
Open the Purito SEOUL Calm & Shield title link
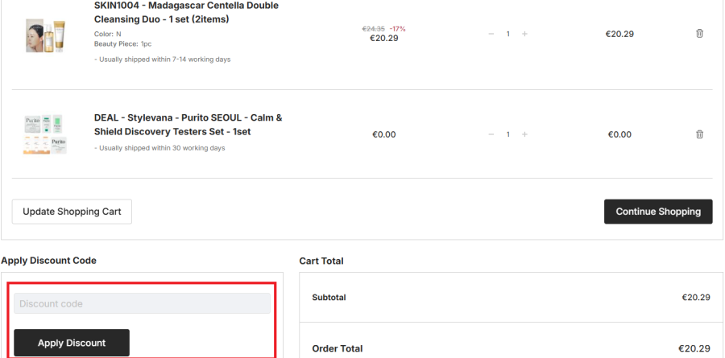188,124
